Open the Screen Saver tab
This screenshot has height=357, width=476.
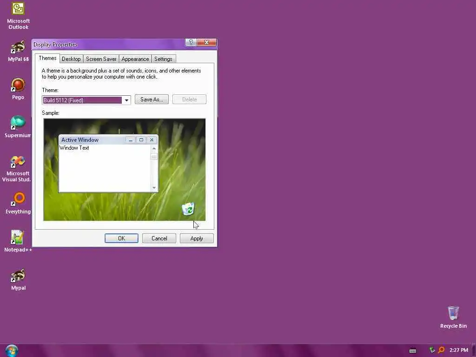pos(101,59)
